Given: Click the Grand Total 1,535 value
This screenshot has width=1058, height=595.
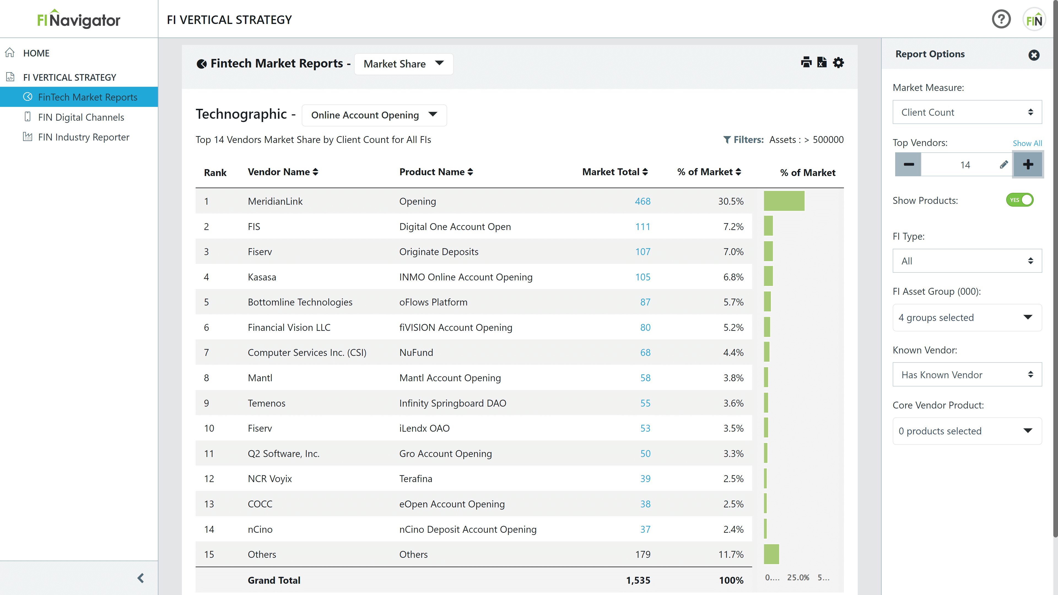Looking at the screenshot, I should coord(638,580).
